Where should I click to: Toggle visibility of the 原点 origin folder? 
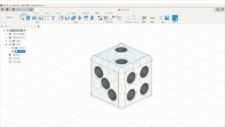(x=10, y=41)
